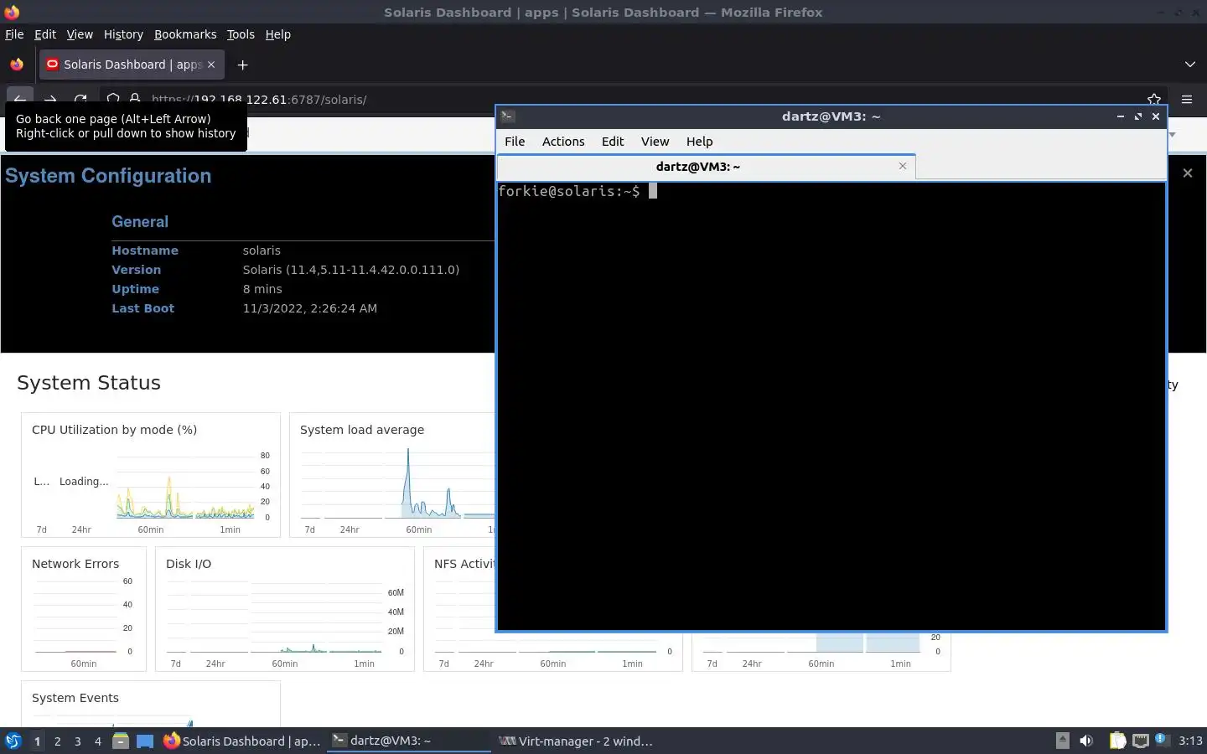This screenshot has height=754, width=1207.
Task: Open the Firefox Edit menu
Action: click(x=45, y=34)
